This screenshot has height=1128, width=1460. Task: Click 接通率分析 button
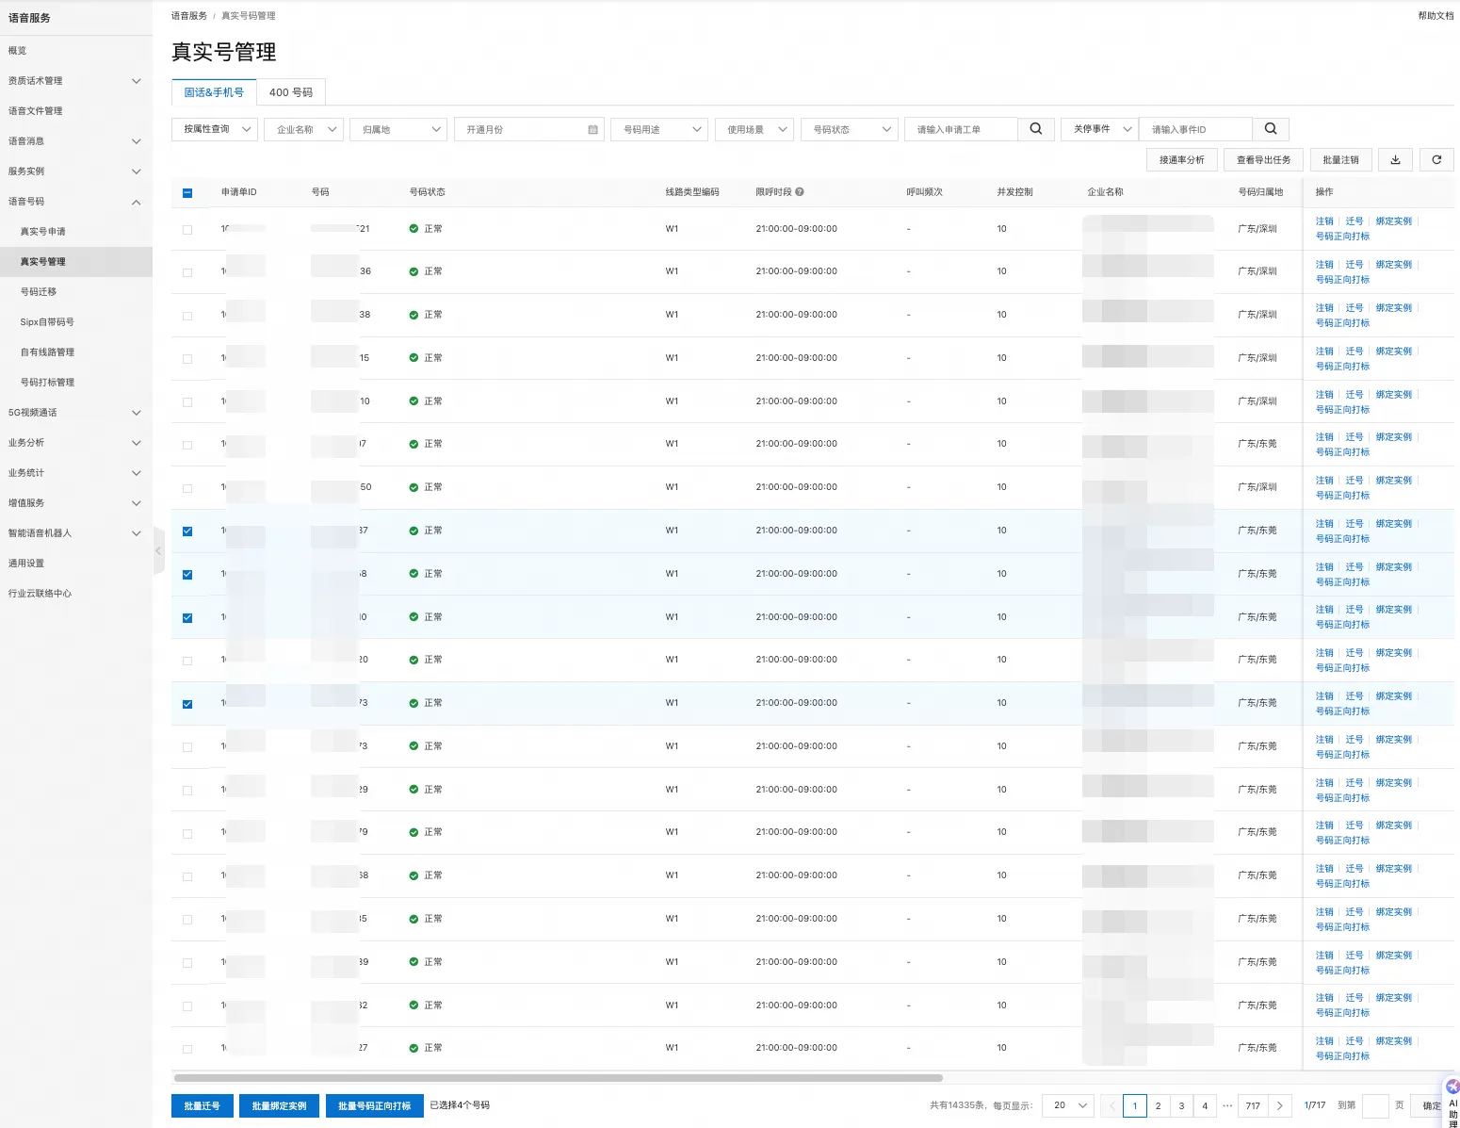(1181, 160)
